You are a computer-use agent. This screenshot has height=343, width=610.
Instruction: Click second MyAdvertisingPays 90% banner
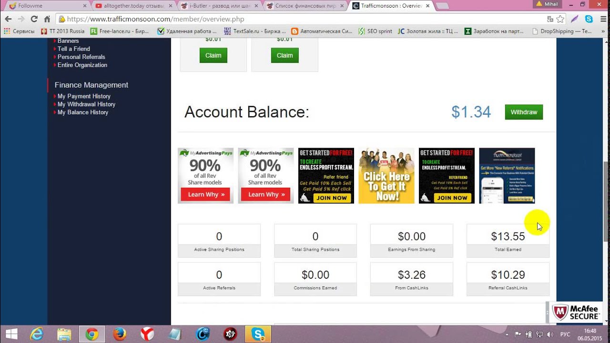click(266, 176)
